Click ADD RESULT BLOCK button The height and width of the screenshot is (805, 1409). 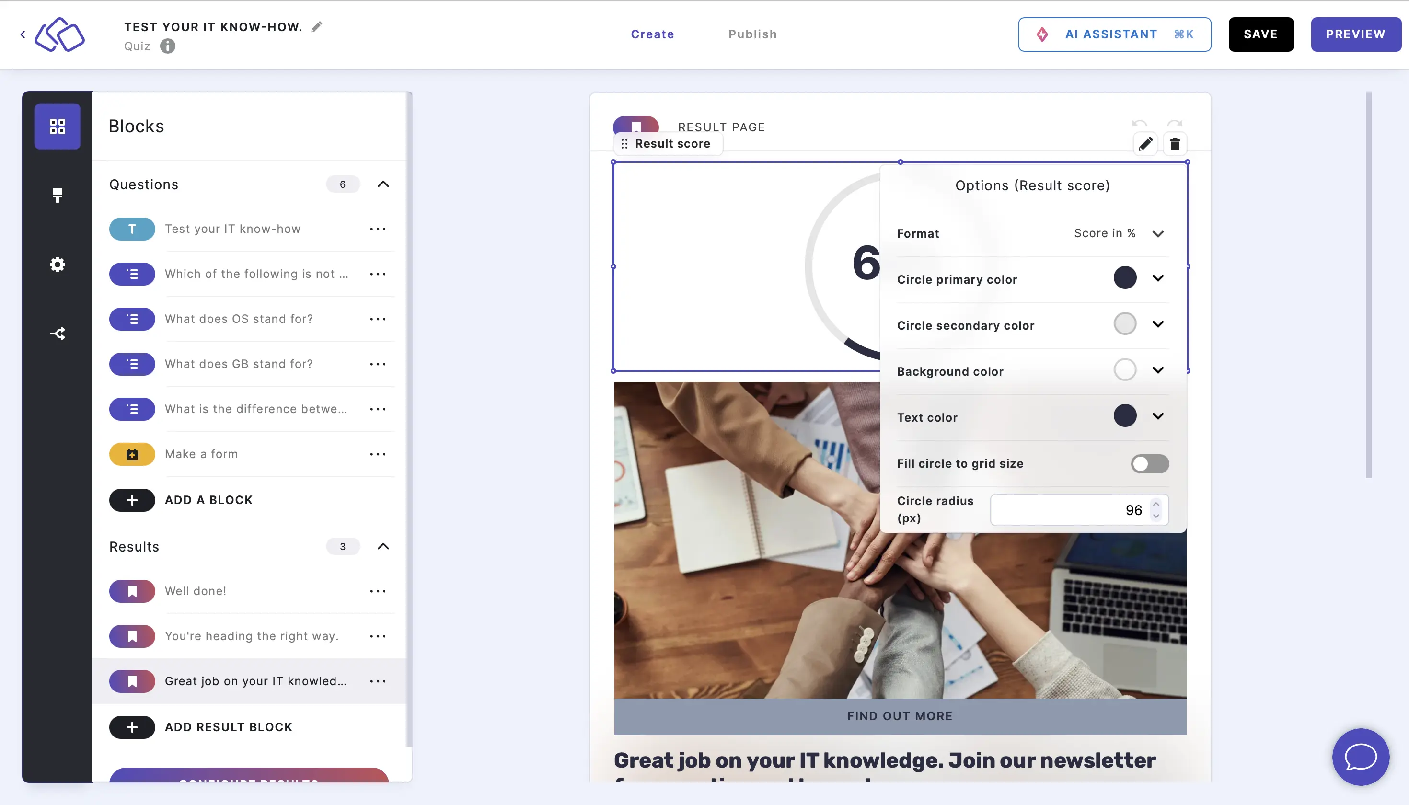pyautogui.click(x=229, y=726)
